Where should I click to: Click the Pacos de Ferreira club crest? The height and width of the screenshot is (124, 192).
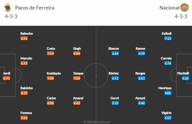pyautogui.click(x=8, y=7)
